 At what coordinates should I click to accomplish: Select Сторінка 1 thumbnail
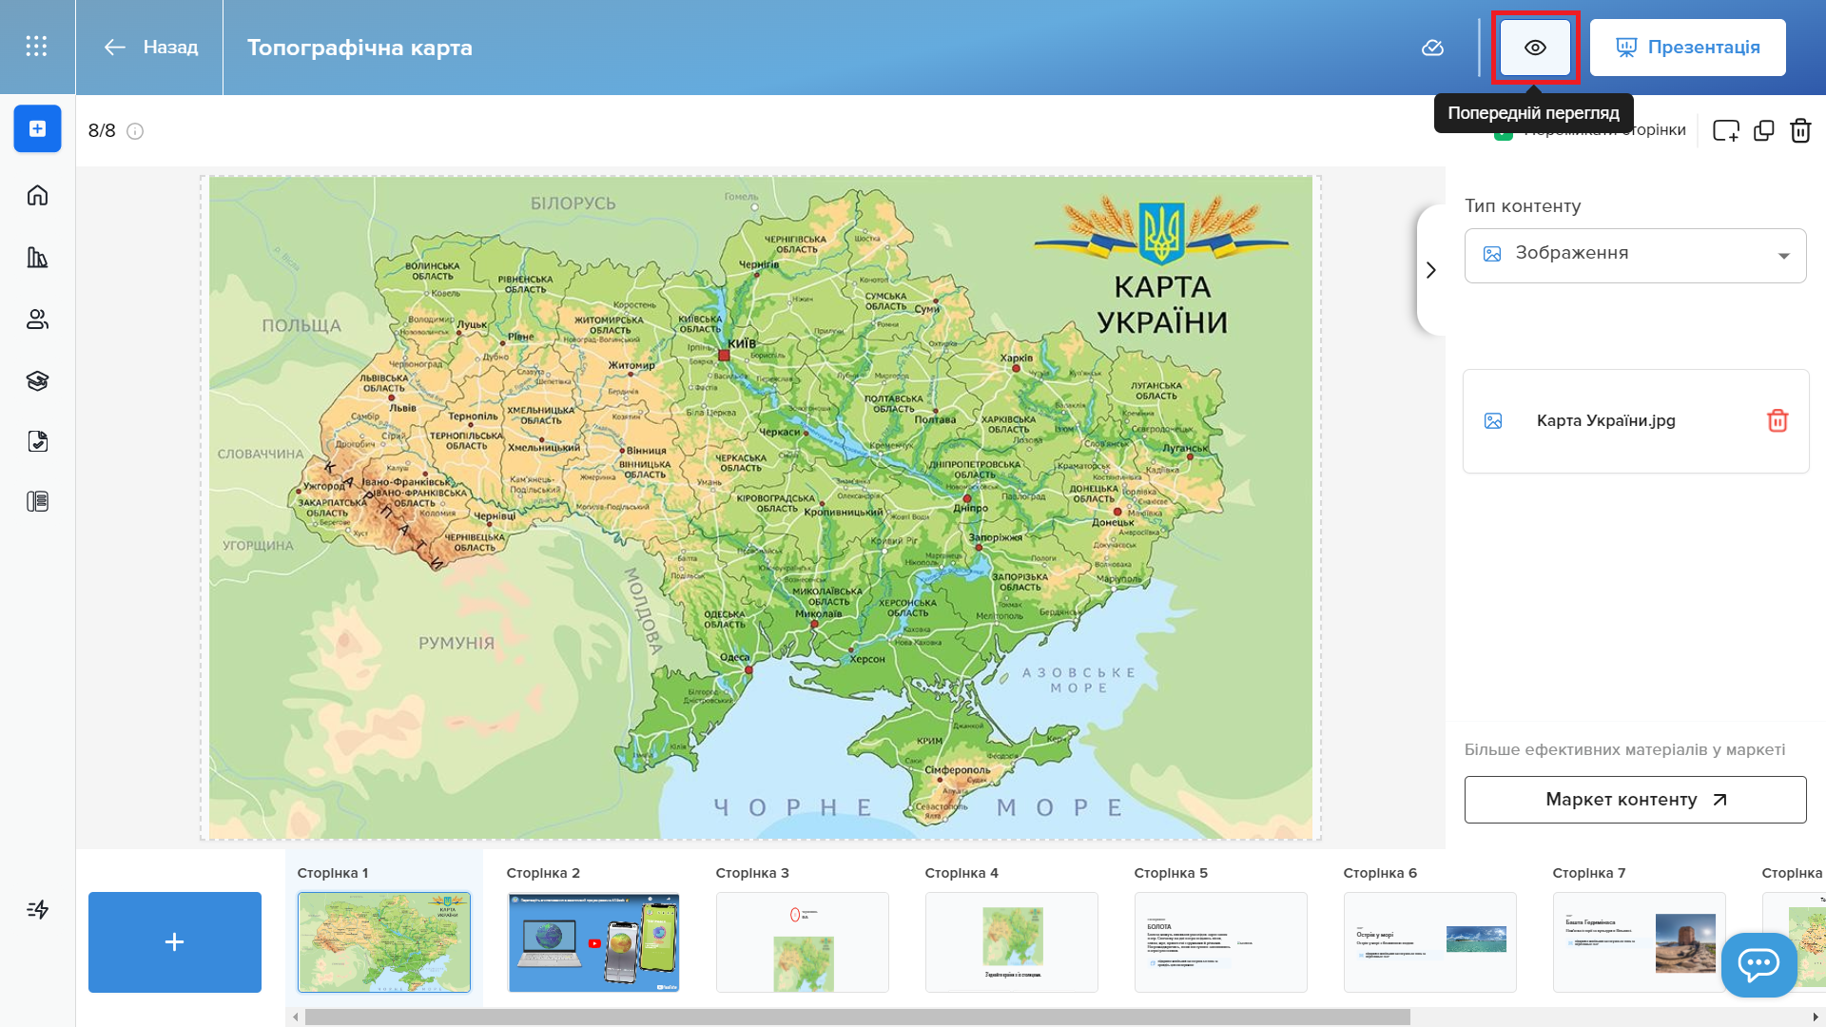(384, 942)
